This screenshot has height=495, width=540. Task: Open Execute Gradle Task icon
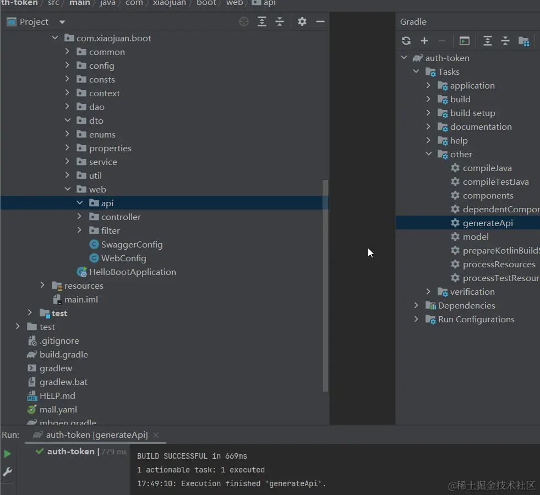coord(464,41)
